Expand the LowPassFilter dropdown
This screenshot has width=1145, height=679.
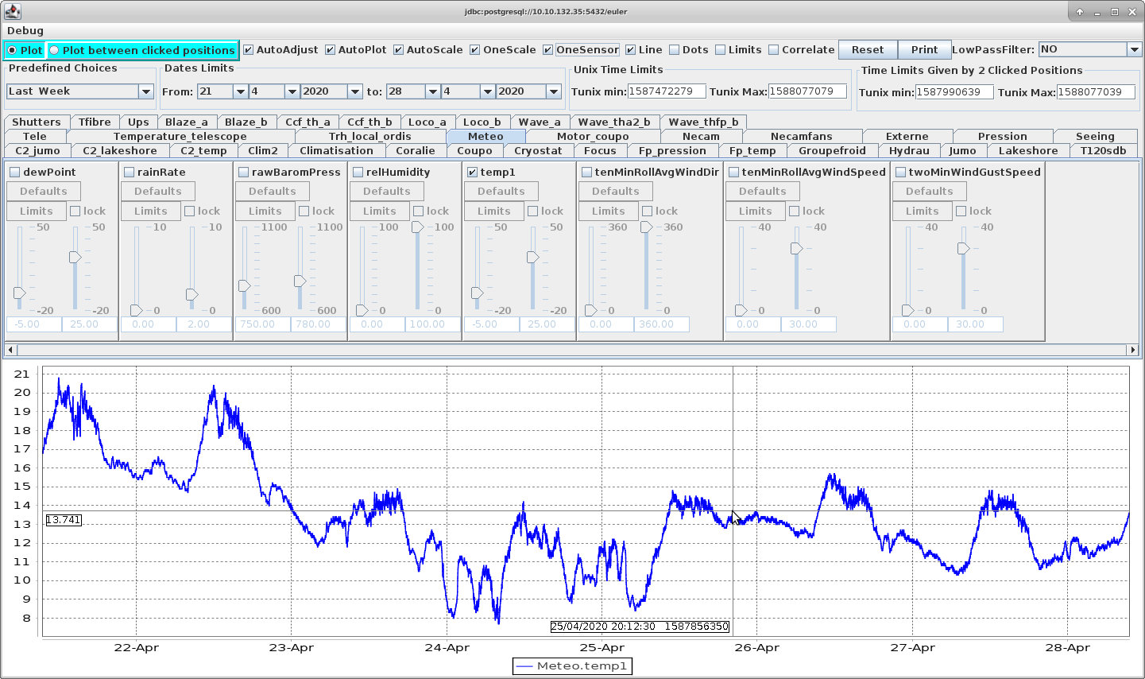1134,49
